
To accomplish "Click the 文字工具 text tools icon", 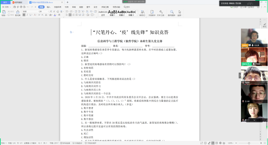I will 161,13.
